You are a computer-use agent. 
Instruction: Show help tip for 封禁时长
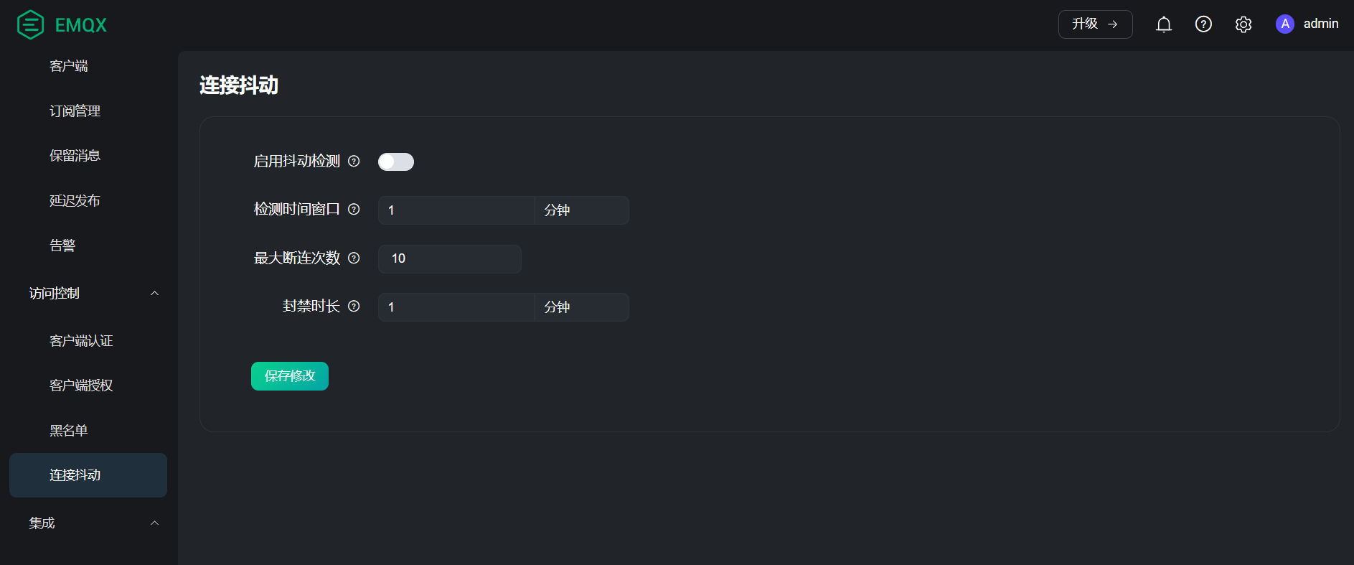click(x=354, y=307)
